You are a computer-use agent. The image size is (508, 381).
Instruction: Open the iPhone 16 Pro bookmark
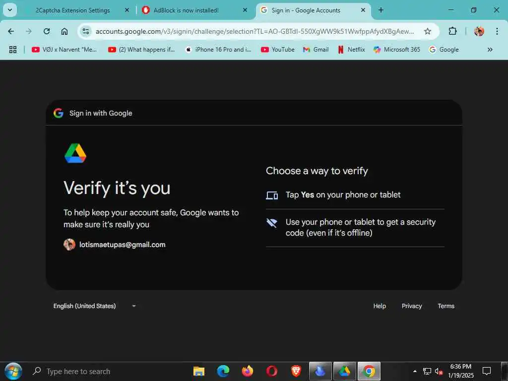(x=219, y=50)
